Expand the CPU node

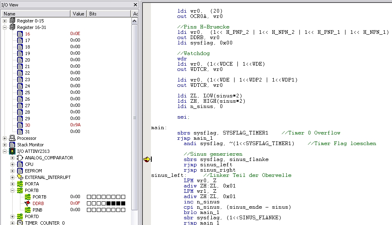point(12,164)
